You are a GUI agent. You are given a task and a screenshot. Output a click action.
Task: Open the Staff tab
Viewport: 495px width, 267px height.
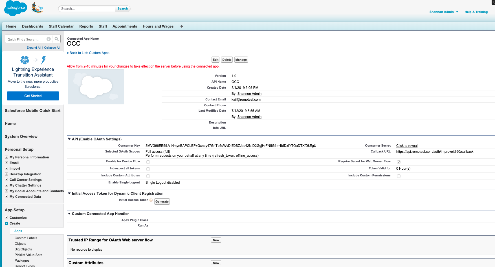pyautogui.click(x=103, y=26)
